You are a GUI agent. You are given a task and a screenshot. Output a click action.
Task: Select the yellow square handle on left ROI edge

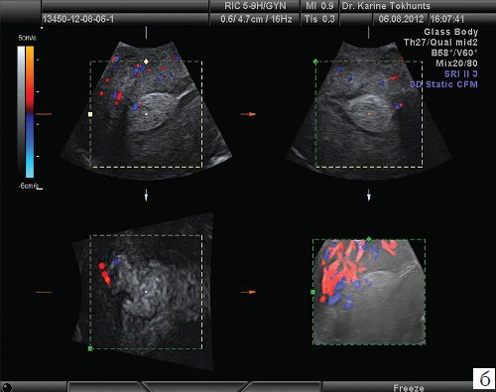90,114
